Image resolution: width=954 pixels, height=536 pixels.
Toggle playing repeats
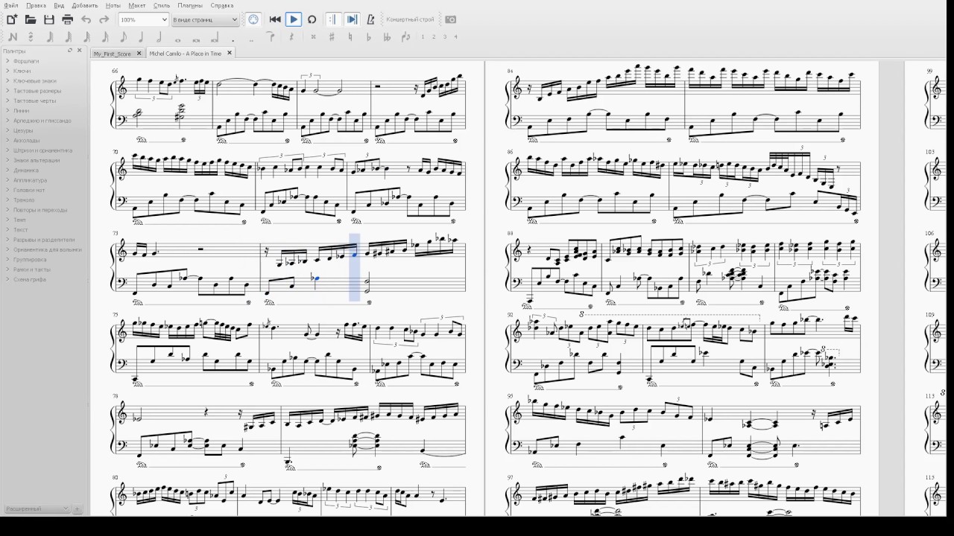click(333, 19)
